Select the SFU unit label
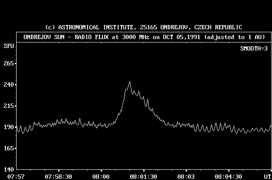Image resolution: width=272 pixels, height=180 pixels. [8, 45]
